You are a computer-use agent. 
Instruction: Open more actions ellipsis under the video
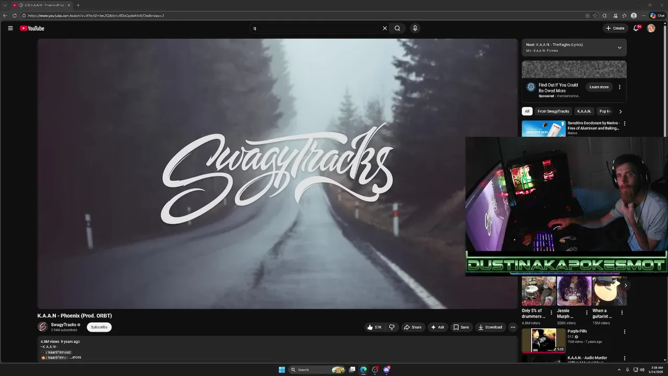(x=512, y=327)
